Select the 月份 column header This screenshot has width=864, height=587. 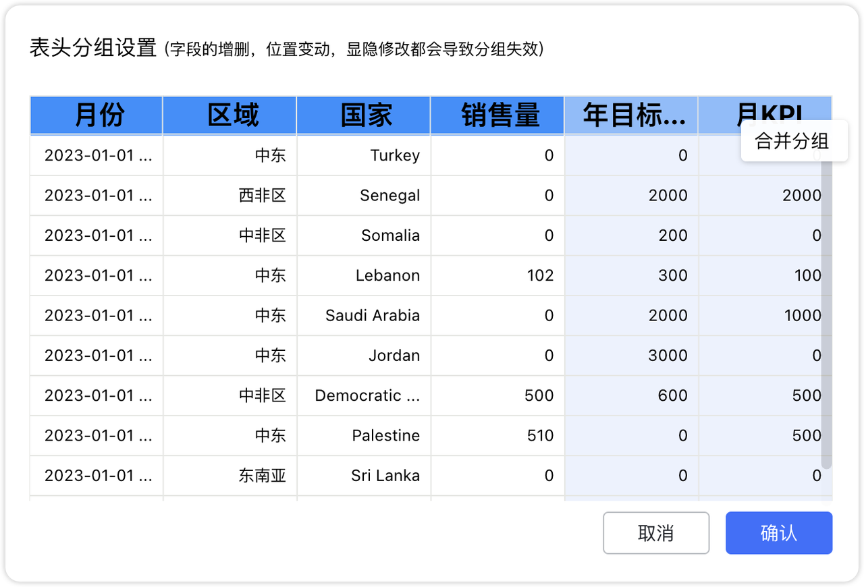[x=97, y=115]
